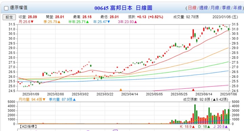Screen dimensions: 244x131
Task: Switch to 日線 daily chart
Action: [x=192, y=8]
